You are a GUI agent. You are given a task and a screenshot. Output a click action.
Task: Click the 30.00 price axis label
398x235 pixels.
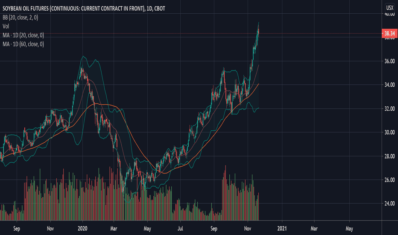pos(389,132)
